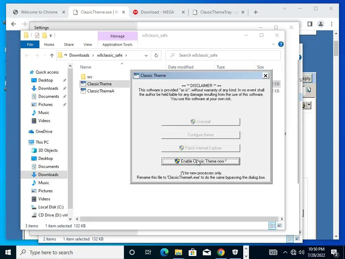The width and height of the screenshot is (345, 259).
Task: Open Music under Quick access
Action: pos(43,113)
